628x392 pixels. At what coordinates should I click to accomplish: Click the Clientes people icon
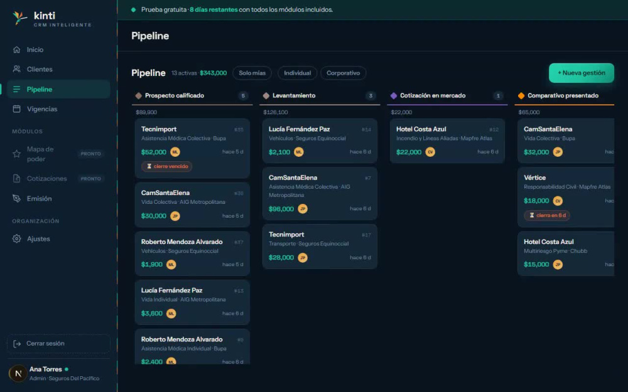click(x=16, y=69)
